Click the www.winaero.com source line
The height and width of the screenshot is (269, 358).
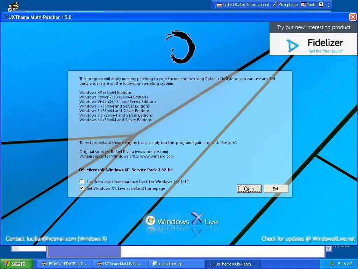pyautogui.click(x=127, y=156)
